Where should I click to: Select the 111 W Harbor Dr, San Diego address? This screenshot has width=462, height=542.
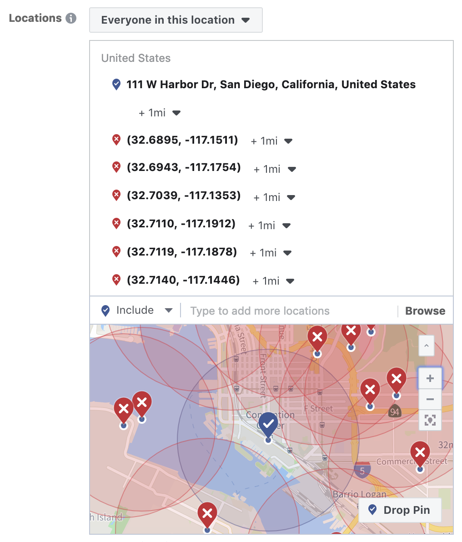[271, 84]
